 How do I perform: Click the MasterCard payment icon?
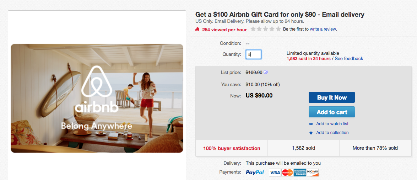point(287,173)
